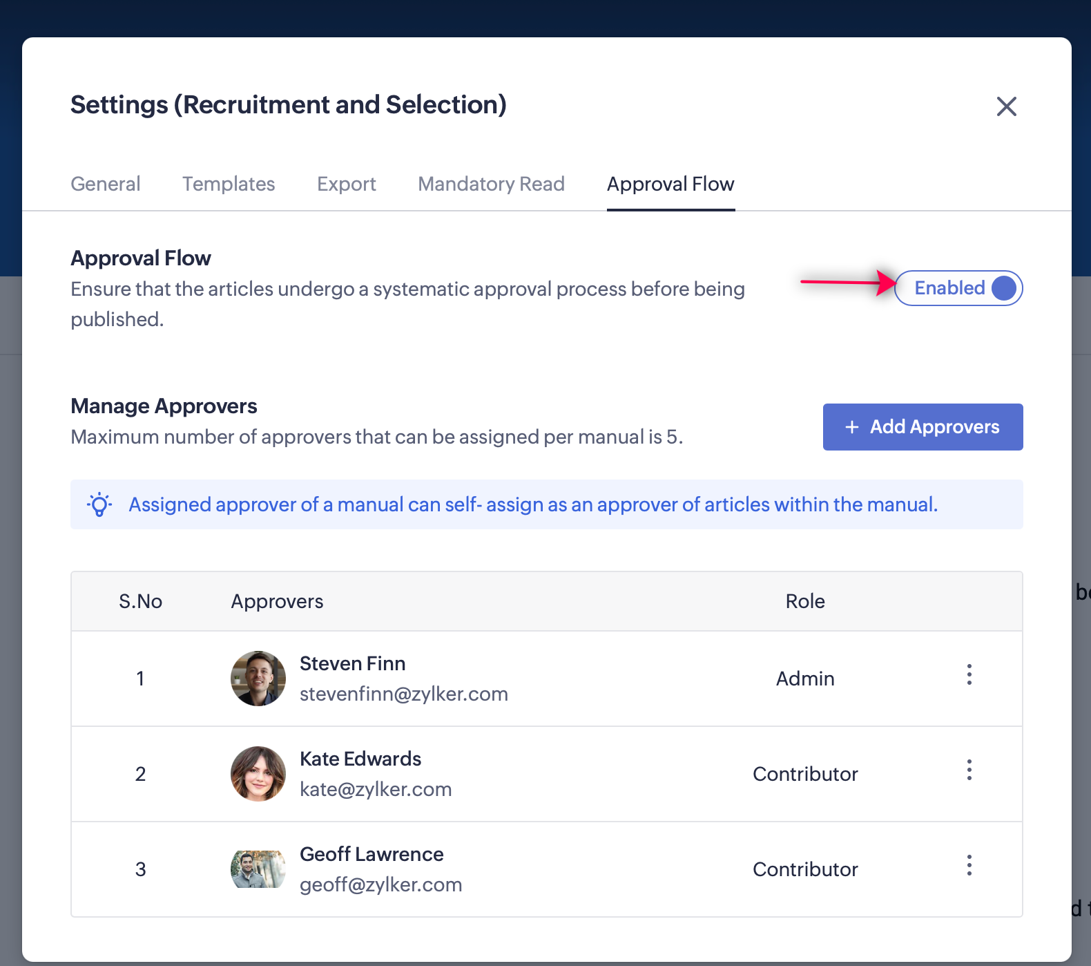This screenshot has width=1091, height=966.
Task: Click the kate@zylker.com email address
Action: (x=376, y=789)
